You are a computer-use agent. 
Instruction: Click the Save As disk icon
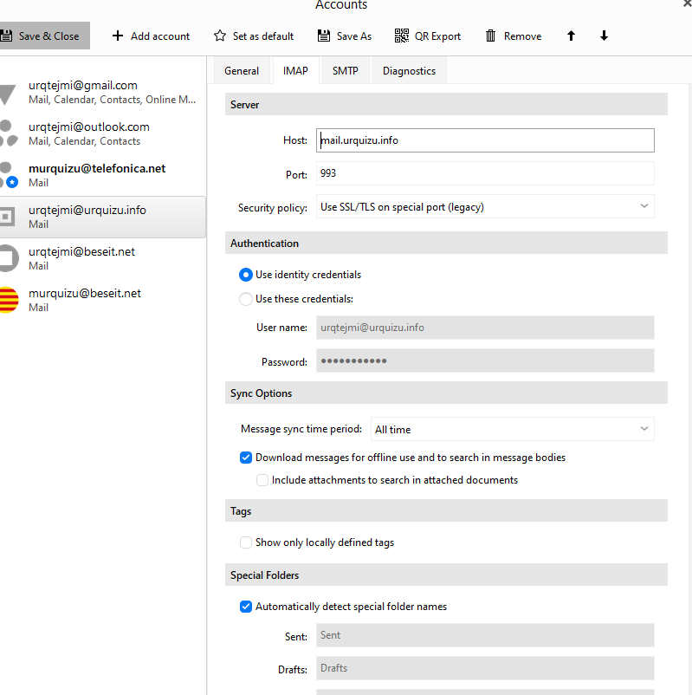[x=324, y=36]
